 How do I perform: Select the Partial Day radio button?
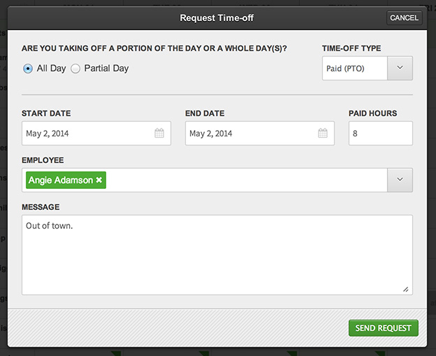pos(75,69)
